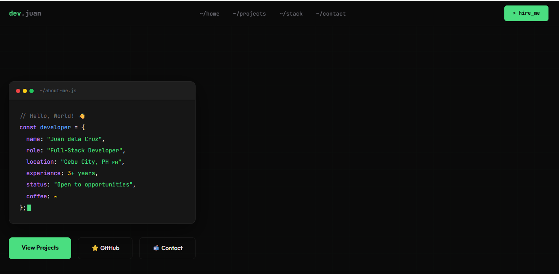Click the green traffic-light dot on the terminal window
The width and height of the screenshot is (559, 274).
tap(32, 90)
